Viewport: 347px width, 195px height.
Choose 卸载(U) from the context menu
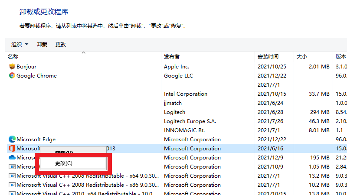[x=64, y=153]
